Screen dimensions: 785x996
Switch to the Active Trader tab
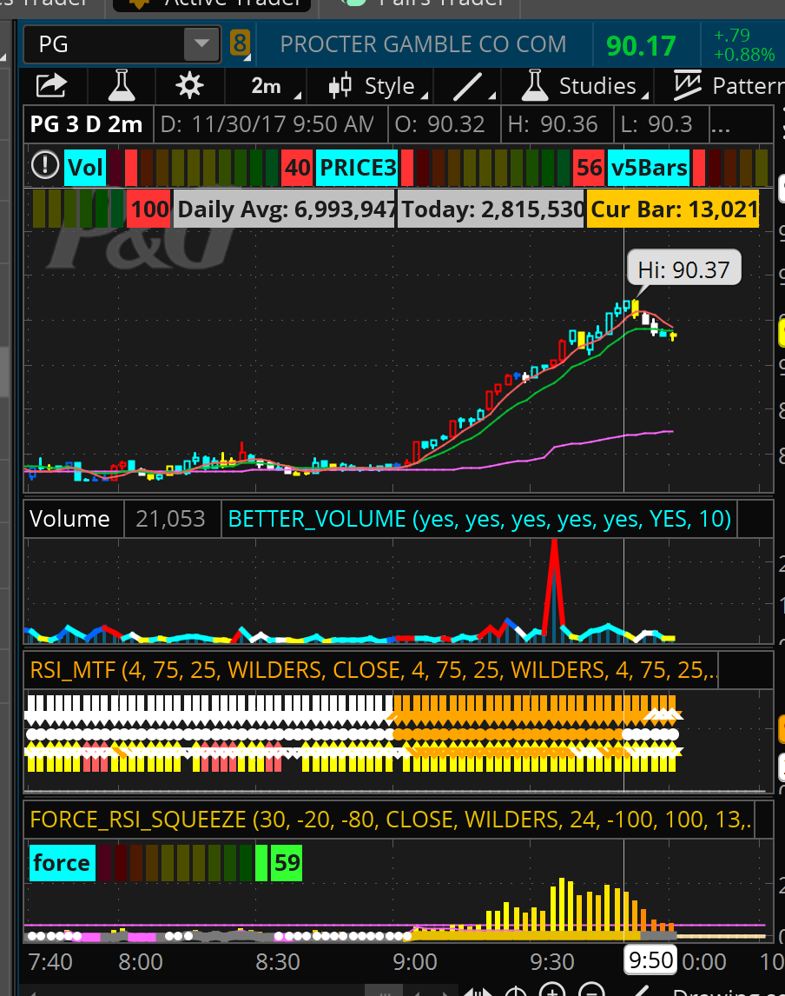(211, 3)
